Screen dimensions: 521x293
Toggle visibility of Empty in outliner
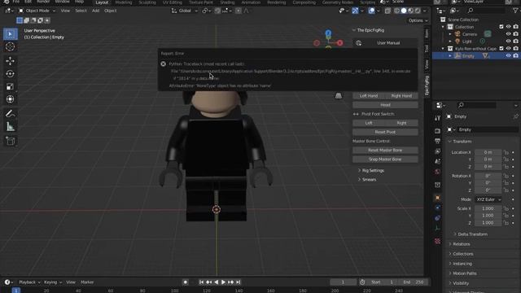point(508,56)
